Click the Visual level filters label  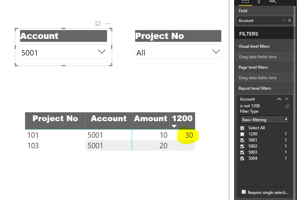pyautogui.click(x=254, y=46)
